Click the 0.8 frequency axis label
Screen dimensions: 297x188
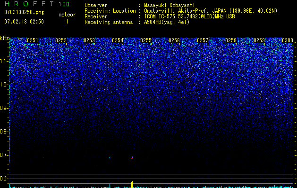[x=4, y=132]
